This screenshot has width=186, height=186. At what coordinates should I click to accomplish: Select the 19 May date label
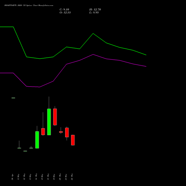point(54,177)
